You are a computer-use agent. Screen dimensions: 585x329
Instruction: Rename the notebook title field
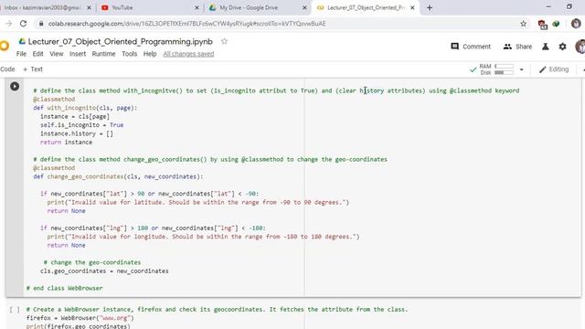(x=120, y=41)
